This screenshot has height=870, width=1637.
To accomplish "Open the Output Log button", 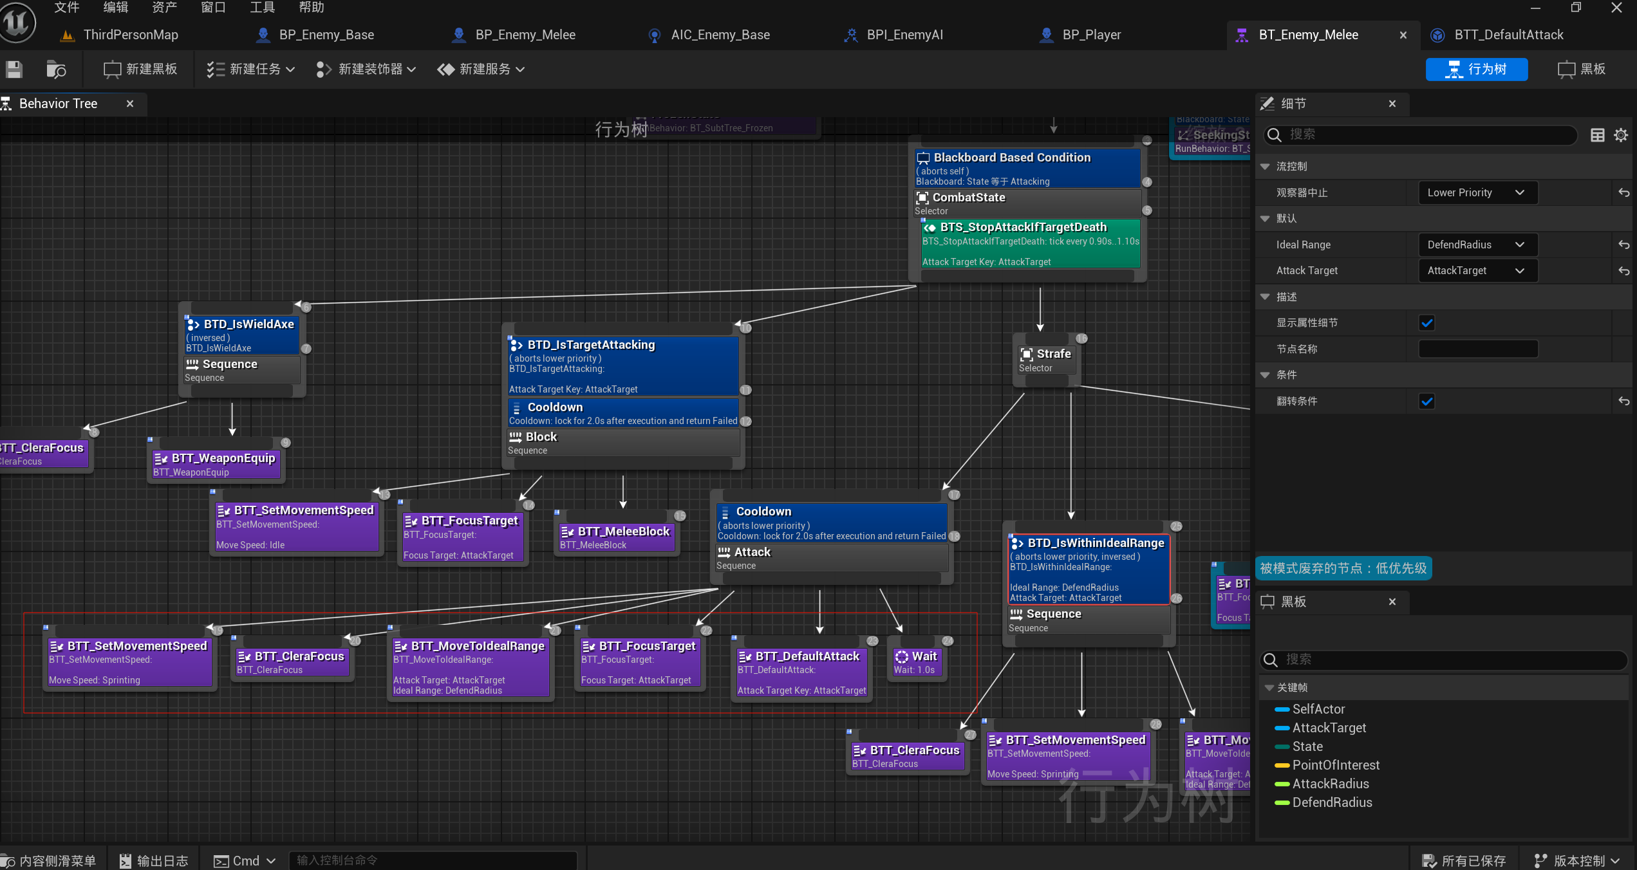I will click(154, 860).
